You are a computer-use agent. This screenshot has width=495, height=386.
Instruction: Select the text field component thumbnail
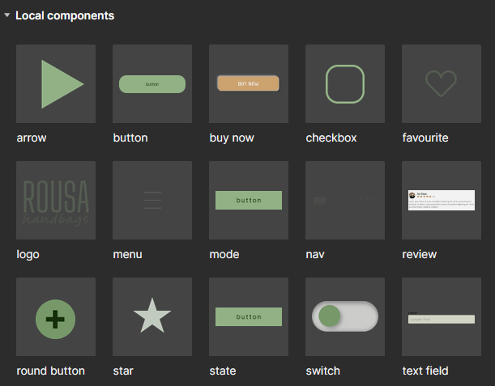(x=442, y=316)
